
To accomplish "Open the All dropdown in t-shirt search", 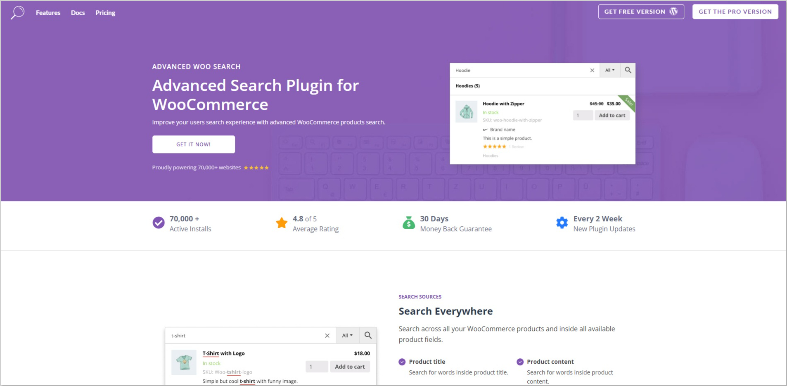I will (x=347, y=336).
